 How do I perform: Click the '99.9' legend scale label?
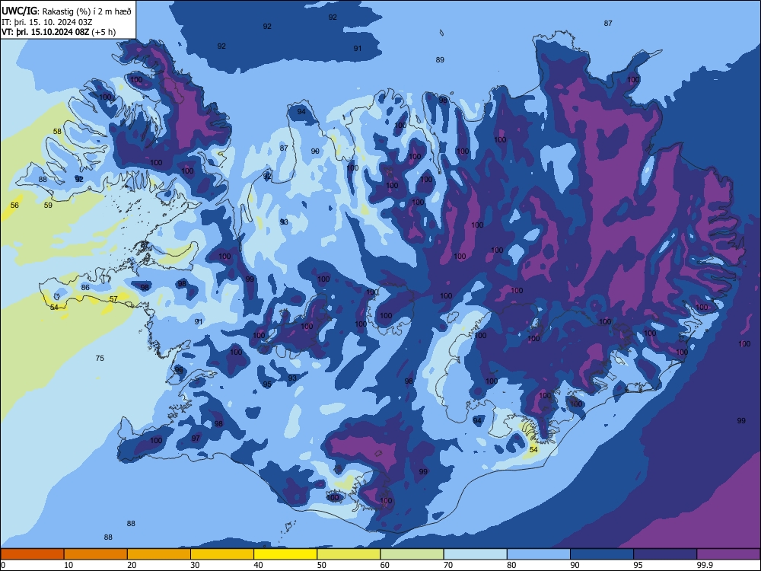704,565
